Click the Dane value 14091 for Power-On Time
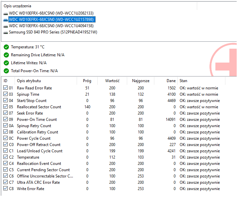This screenshot has width=243, height=199. pos(171,120)
